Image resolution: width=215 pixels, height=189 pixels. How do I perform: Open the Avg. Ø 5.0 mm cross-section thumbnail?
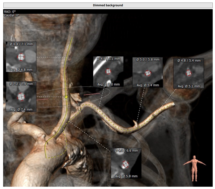(108, 72)
